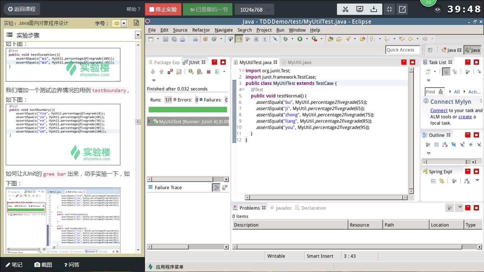Viewport: 484px width, 272px height.
Task: Click 笔记 button at bottom left
Action: 14,265
